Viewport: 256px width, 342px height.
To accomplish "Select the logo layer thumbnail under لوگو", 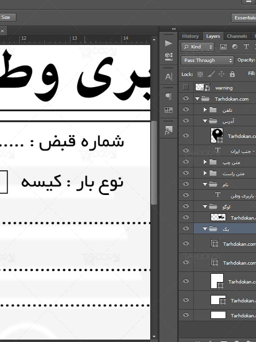I will click(x=218, y=217).
